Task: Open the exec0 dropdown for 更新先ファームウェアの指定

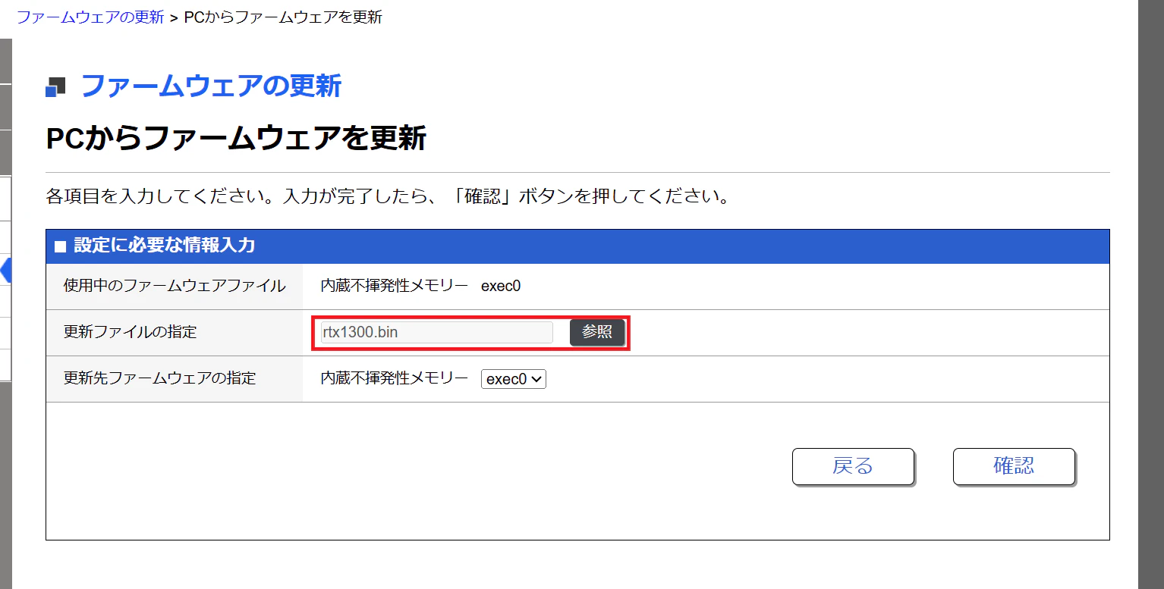Action: (514, 379)
